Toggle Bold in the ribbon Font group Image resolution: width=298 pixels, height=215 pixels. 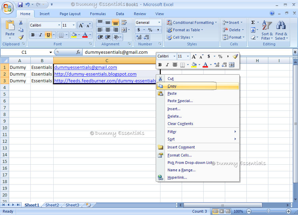pyautogui.click(x=33, y=35)
